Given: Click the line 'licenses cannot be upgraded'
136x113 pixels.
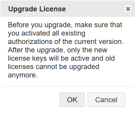Looking at the screenshot, I should tap(53, 67).
